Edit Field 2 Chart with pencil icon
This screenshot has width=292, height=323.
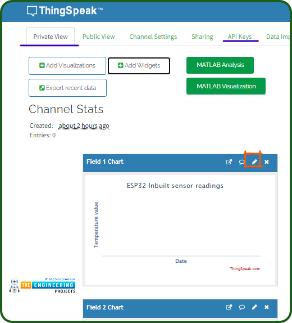coord(254,307)
